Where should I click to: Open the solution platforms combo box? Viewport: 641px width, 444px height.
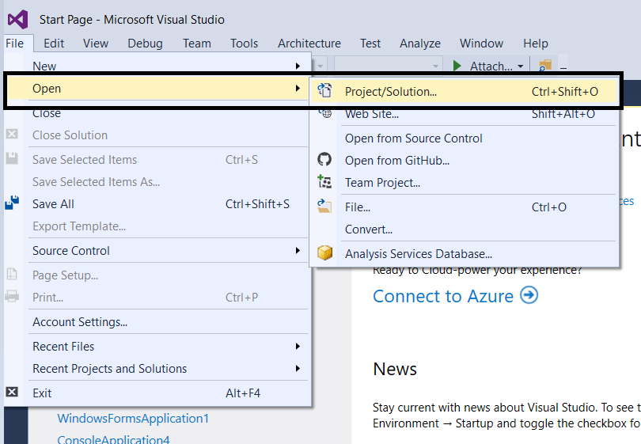388,66
